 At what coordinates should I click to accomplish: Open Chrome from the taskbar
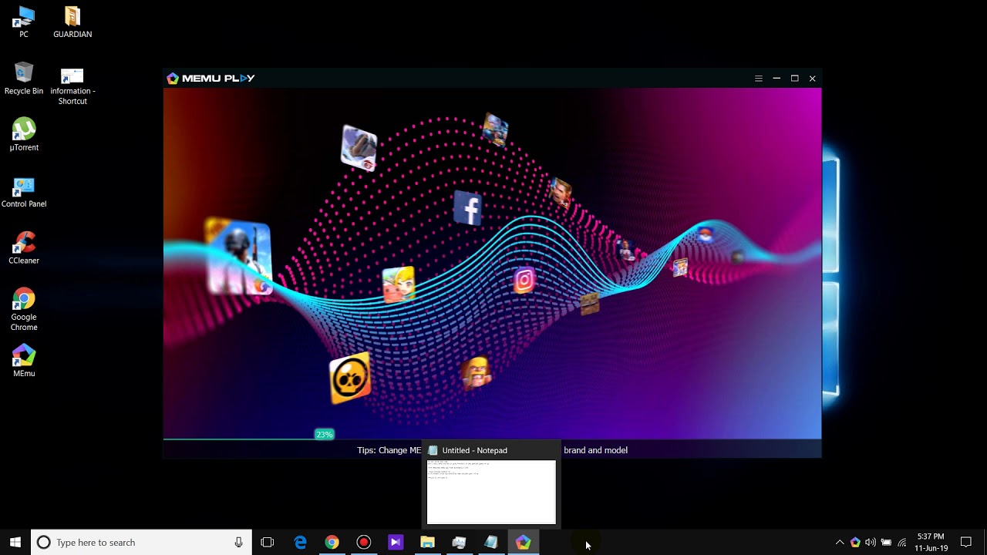332,543
